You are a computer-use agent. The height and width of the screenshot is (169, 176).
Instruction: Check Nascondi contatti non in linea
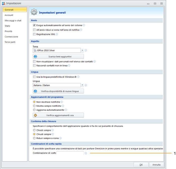tap(34, 65)
